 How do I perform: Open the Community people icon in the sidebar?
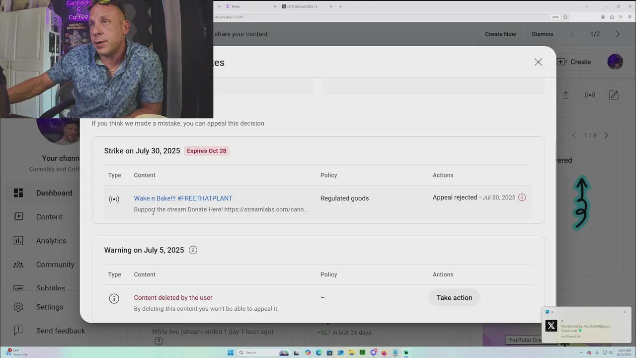(18, 265)
